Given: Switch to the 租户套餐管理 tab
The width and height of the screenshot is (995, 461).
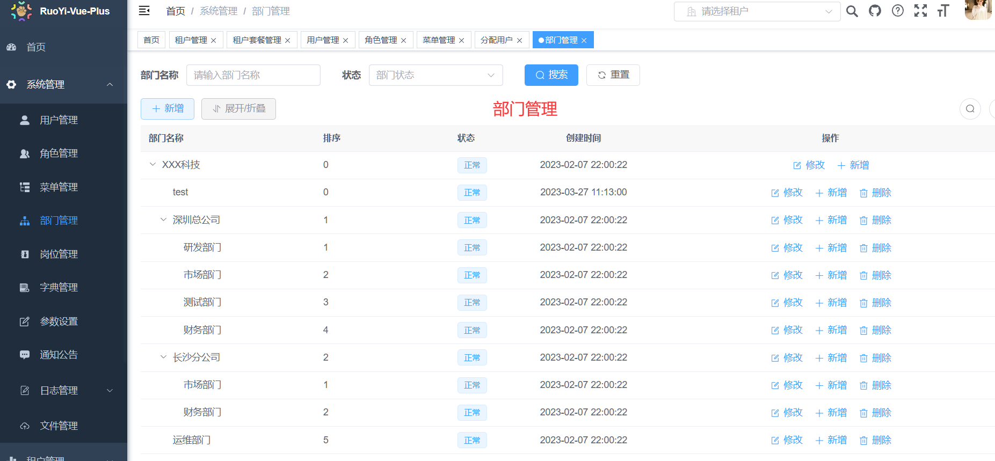Looking at the screenshot, I should pyautogui.click(x=257, y=40).
